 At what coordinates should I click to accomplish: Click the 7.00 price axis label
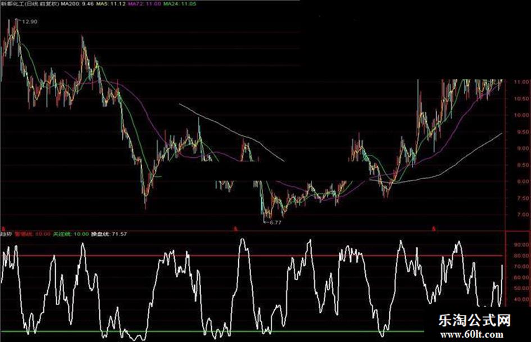pyautogui.click(x=523, y=215)
